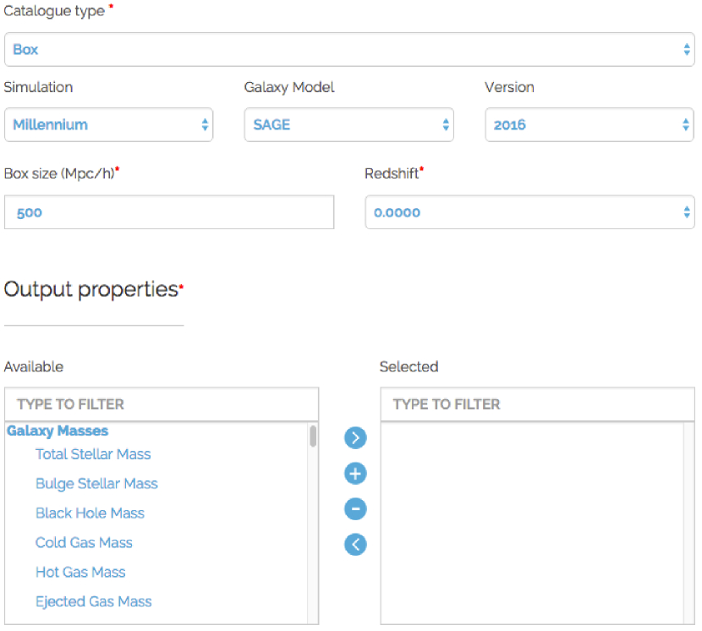This screenshot has height=631, width=702.
Task: Select Hot Gas Mass property
Action: [x=80, y=573]
